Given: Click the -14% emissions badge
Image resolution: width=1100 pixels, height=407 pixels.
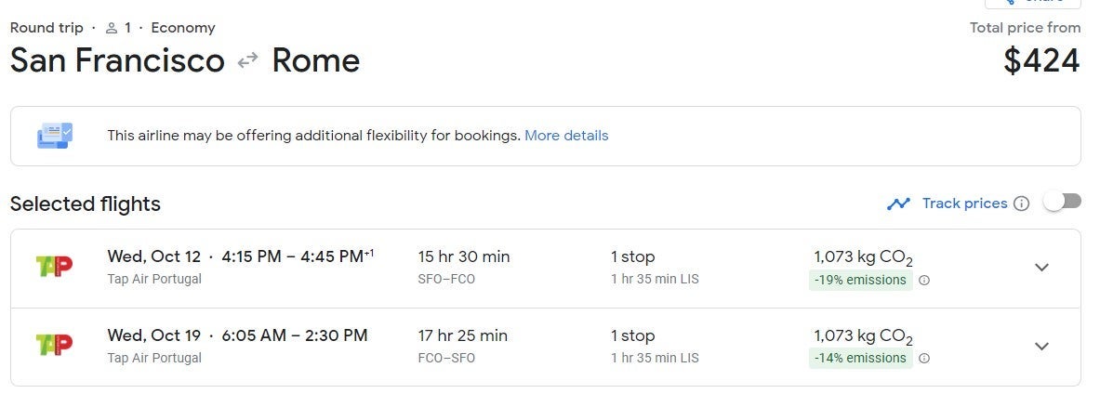Looking at the screenshot, I should pos(860,359).
